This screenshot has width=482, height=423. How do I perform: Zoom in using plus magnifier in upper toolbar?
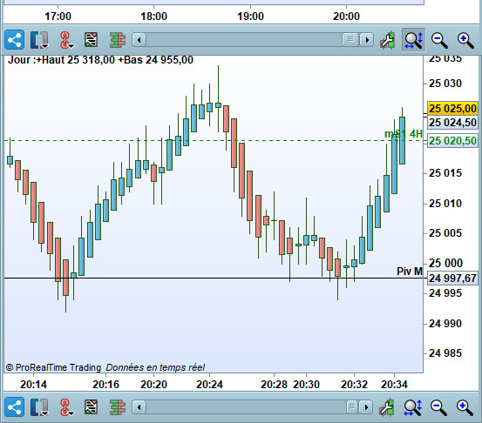(x=465, y=40)
